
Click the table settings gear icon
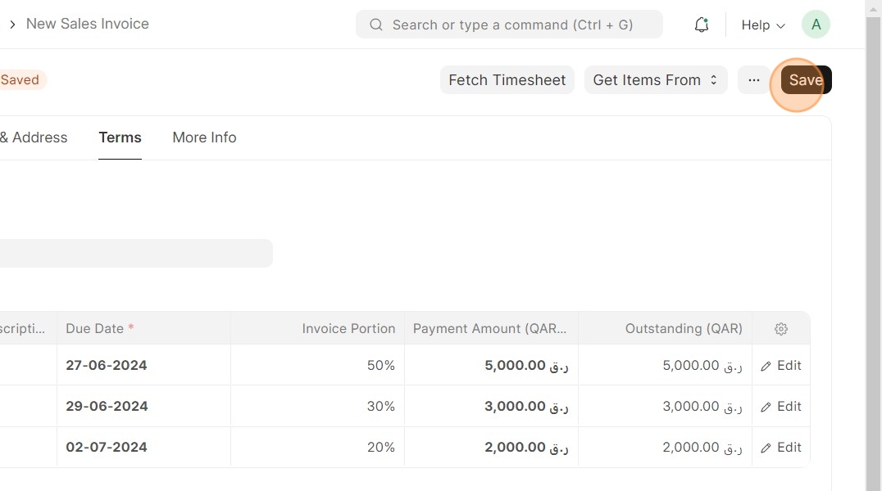coord(781,329)
